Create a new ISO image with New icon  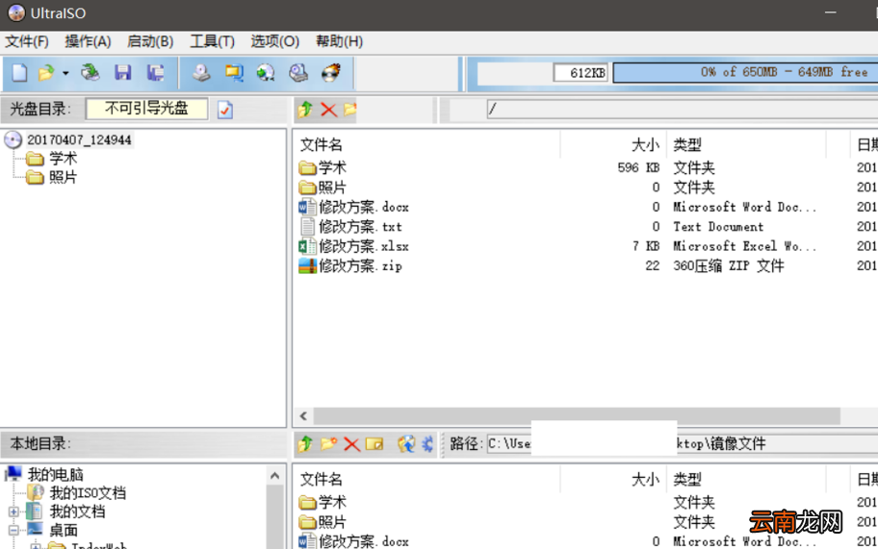coord(19,73)
